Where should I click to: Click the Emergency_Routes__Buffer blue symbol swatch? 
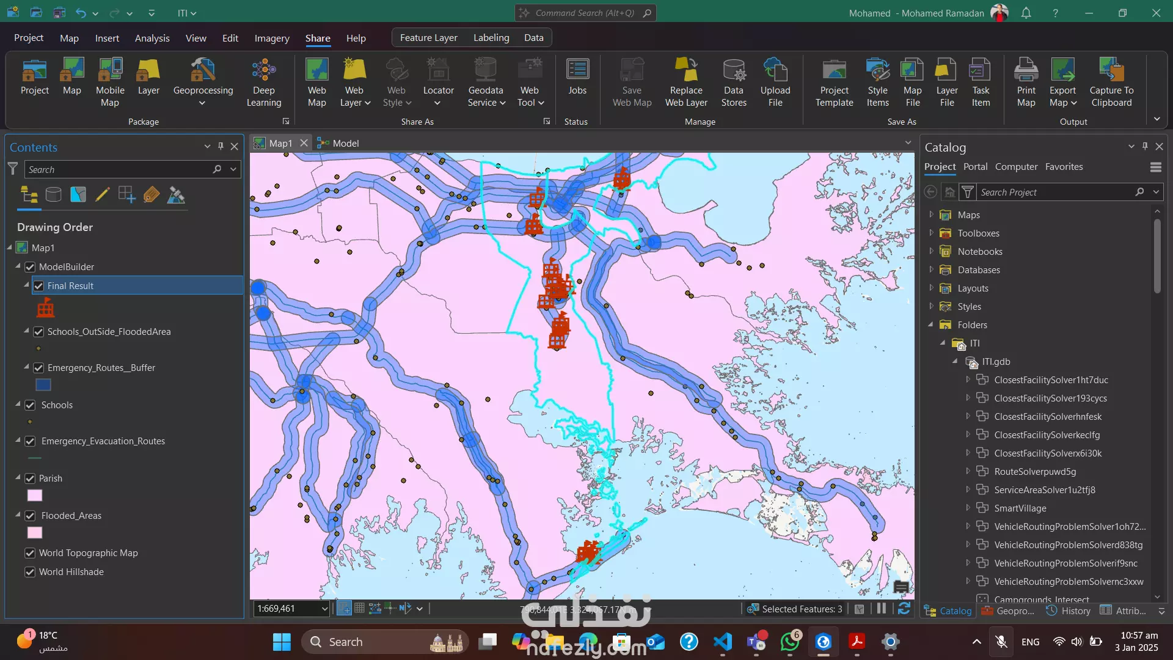coord(43,385)
